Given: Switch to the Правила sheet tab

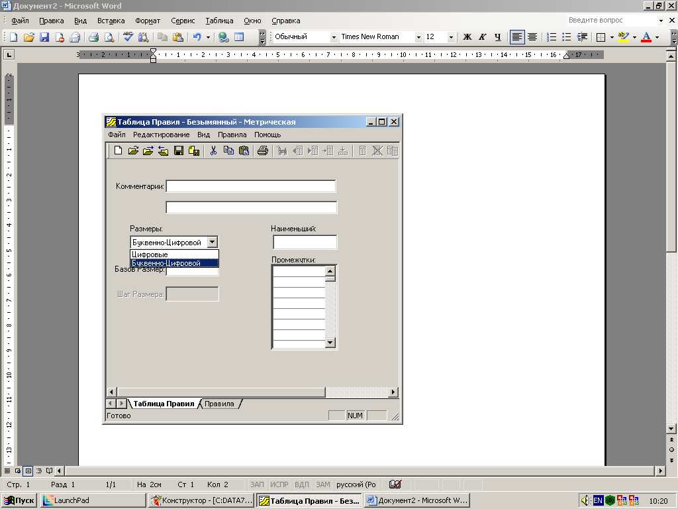Looking at the screenshot, I should pyautogui.click(x=218, y=404).
